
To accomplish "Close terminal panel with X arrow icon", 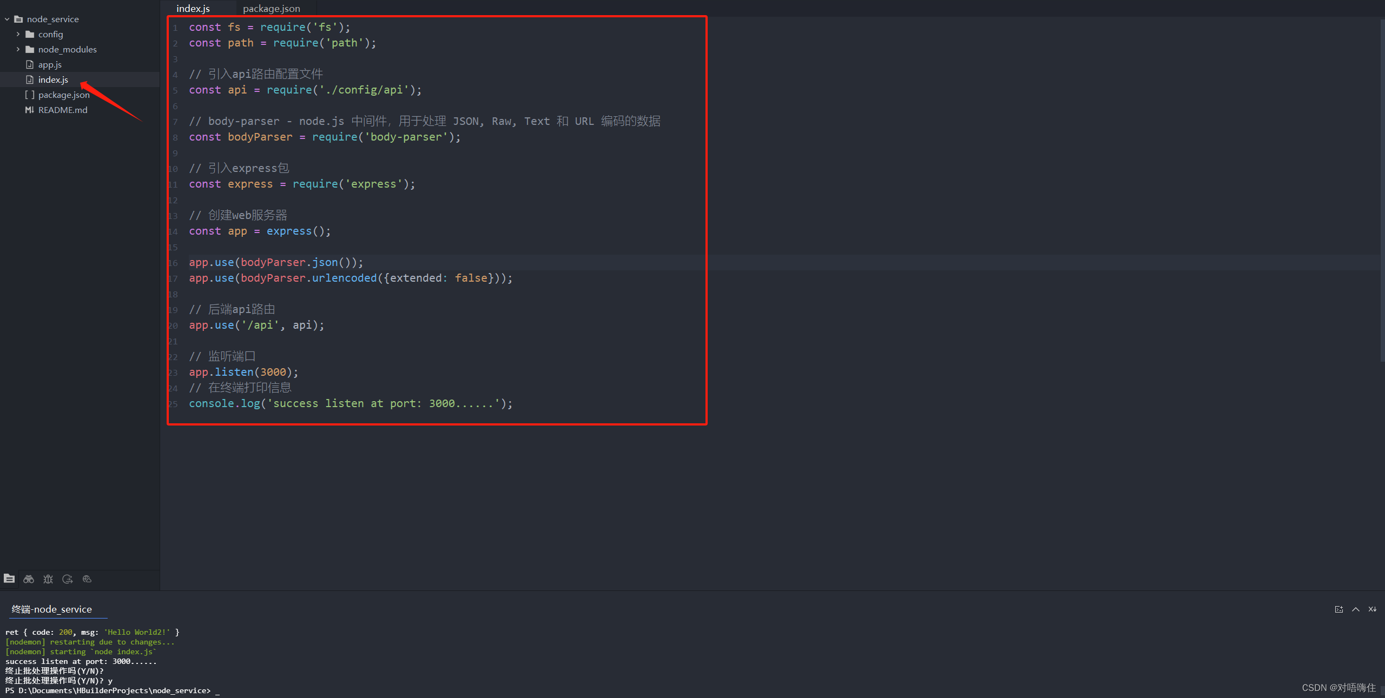I will [1373, 609].
